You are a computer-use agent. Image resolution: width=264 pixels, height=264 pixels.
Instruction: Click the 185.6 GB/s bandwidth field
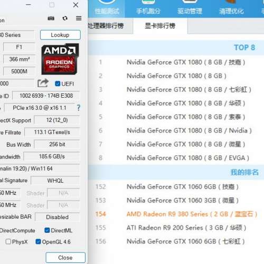52,156
